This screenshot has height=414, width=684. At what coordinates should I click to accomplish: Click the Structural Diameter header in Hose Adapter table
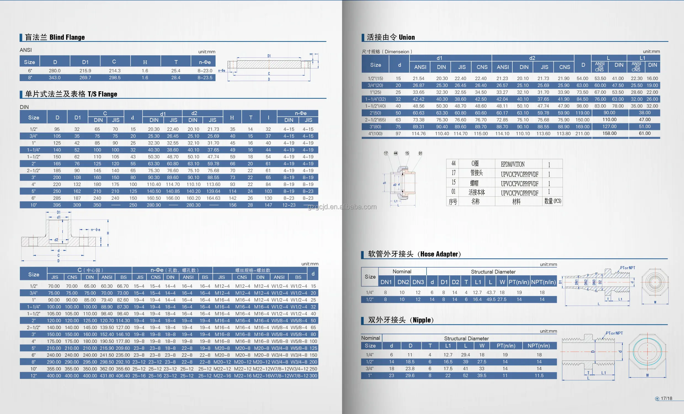[x=493, y=272]
